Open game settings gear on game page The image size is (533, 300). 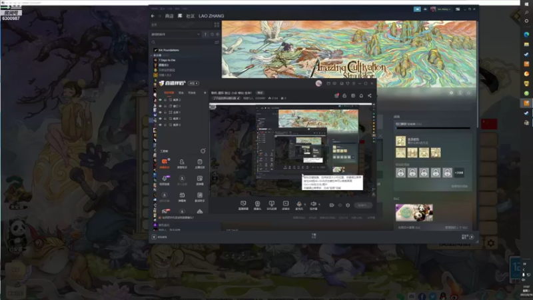[x=452, y=93]
